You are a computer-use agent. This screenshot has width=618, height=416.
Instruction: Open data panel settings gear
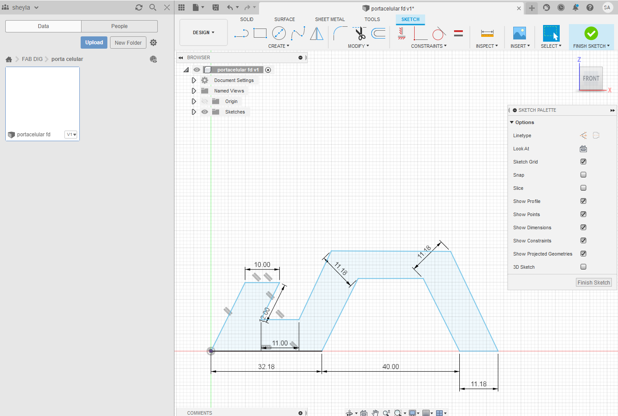pyautogui.click(x=153, y=43)
